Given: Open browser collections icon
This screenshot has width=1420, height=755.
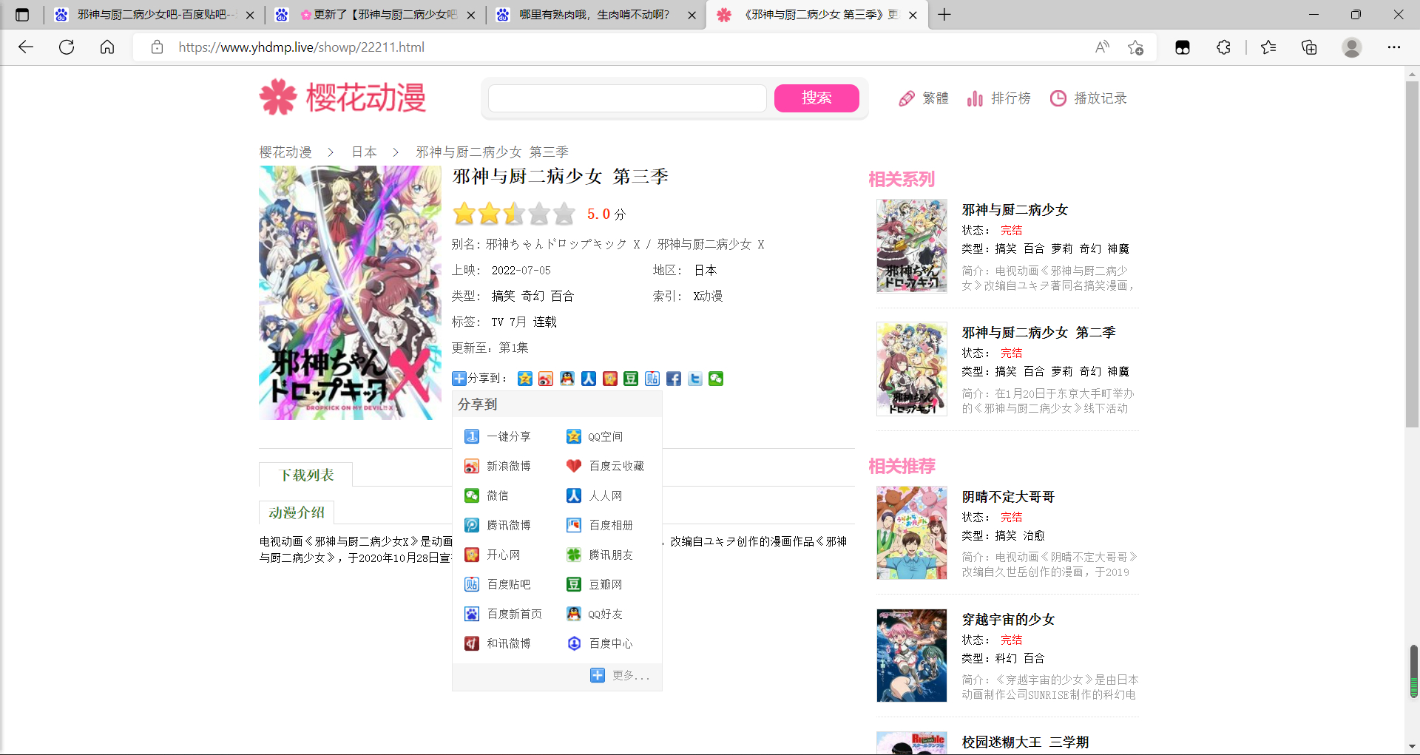Looking at the screenshot, I should coord(1309,47).
